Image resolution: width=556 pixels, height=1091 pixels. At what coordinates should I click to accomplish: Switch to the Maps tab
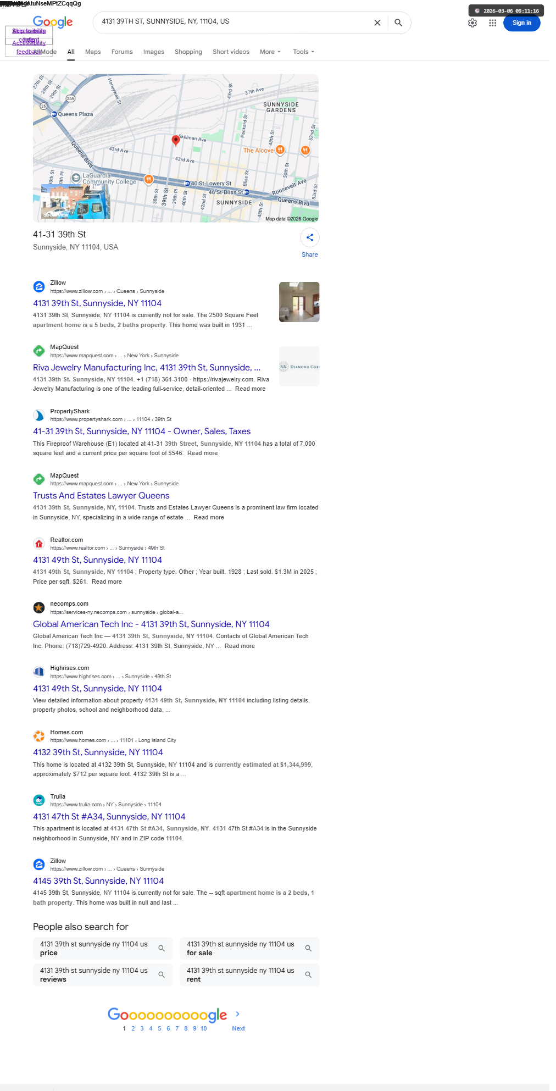point(93,52)
